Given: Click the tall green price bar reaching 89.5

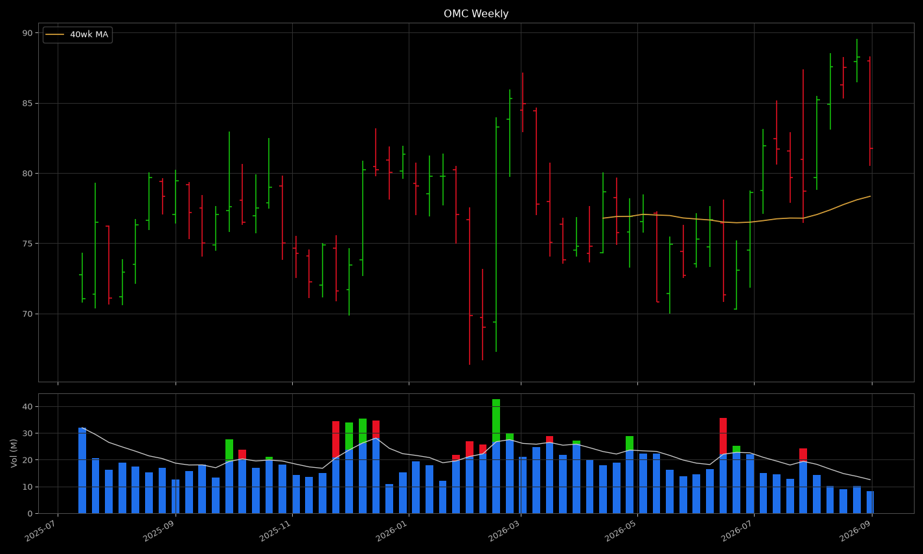Looking at the screenshot, I should tap(857, 60).
